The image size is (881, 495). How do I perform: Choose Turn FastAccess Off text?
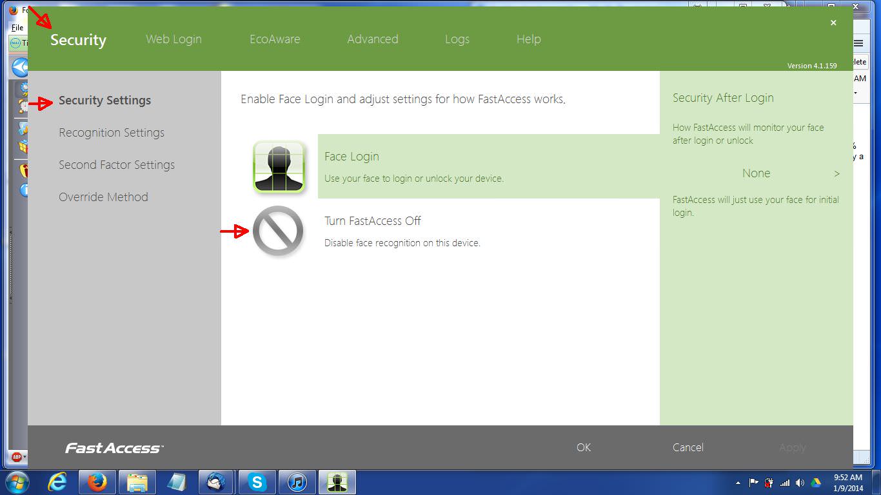pyautogui.click(x=373, y=221)
